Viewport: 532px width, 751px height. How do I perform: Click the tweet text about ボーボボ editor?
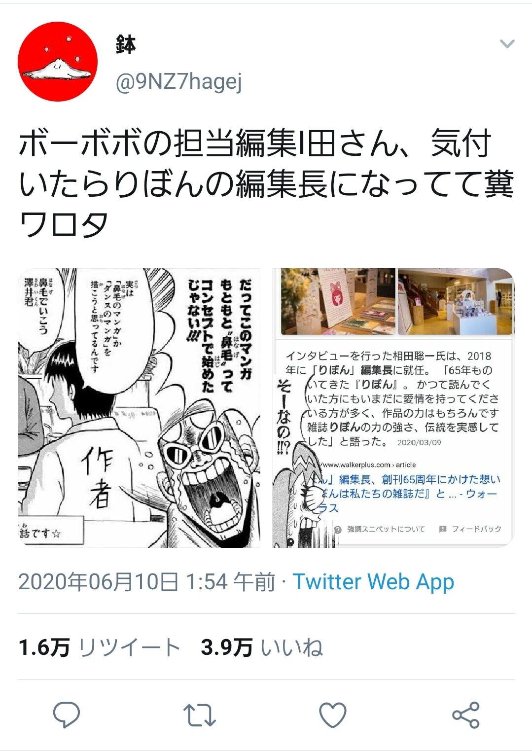tap(266, 183)
